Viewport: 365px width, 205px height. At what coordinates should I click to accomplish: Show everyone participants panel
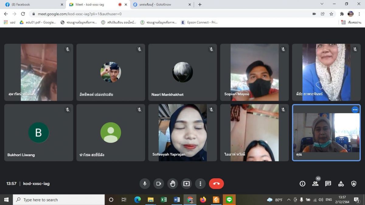(315, 183)
